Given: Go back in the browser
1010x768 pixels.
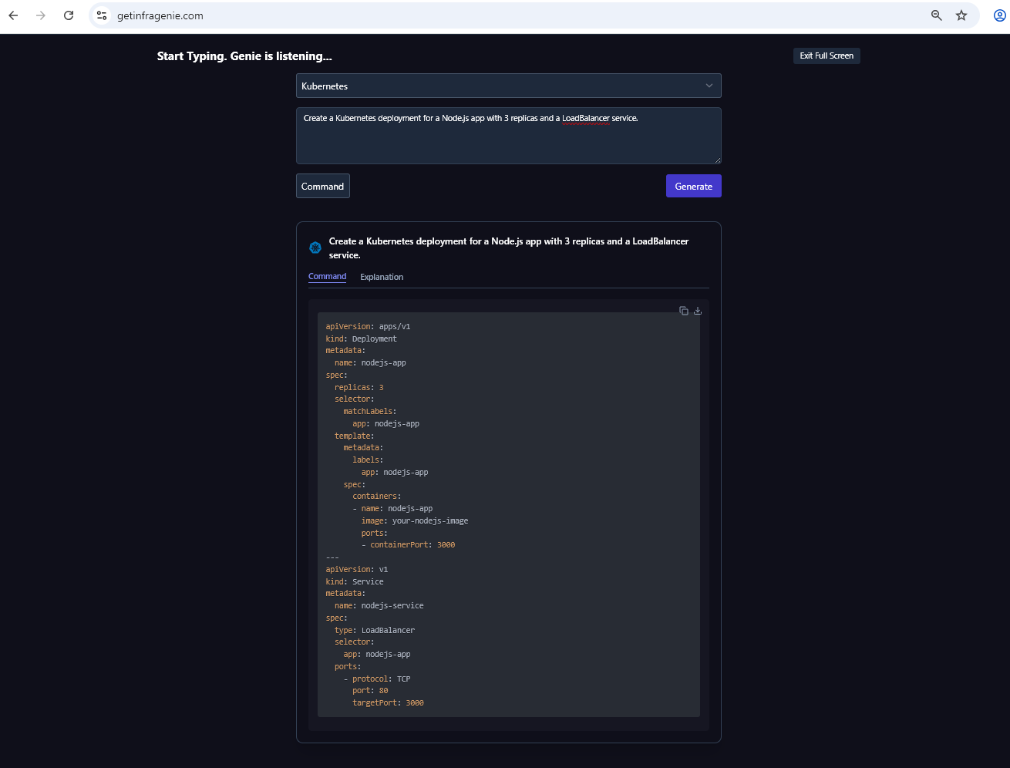Looking at the screenshot, I should (x=13, y=15).
